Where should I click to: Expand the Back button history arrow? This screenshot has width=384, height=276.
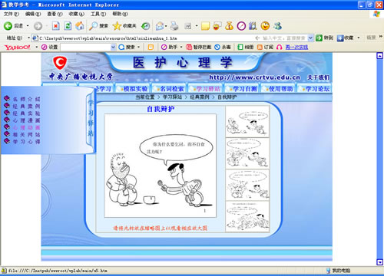coord(28,26)
